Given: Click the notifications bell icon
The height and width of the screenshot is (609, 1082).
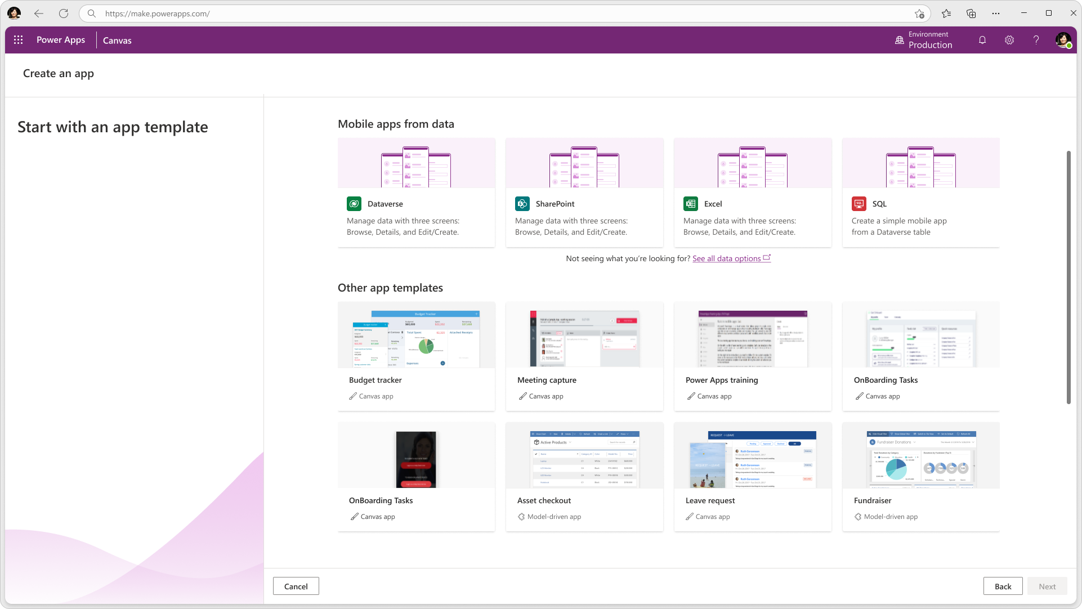Looking at the screenshot, I should click(982, 40).
